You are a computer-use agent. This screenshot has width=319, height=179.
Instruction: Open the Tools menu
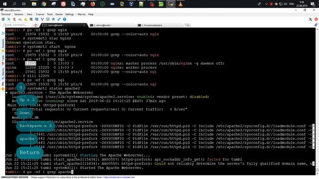click(x=50, y=14)
